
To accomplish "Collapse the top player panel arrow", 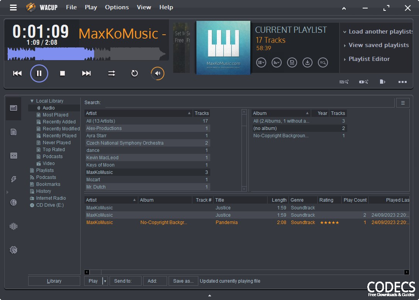I will pos(344,8).
